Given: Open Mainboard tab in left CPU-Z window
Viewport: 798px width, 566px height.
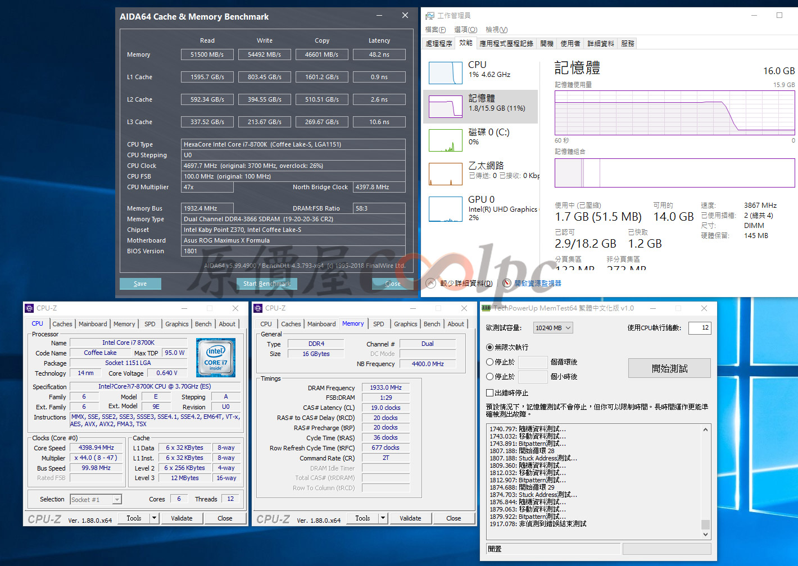Looking at the screenshot, I should pyautogui.click(x=93, y=324).
